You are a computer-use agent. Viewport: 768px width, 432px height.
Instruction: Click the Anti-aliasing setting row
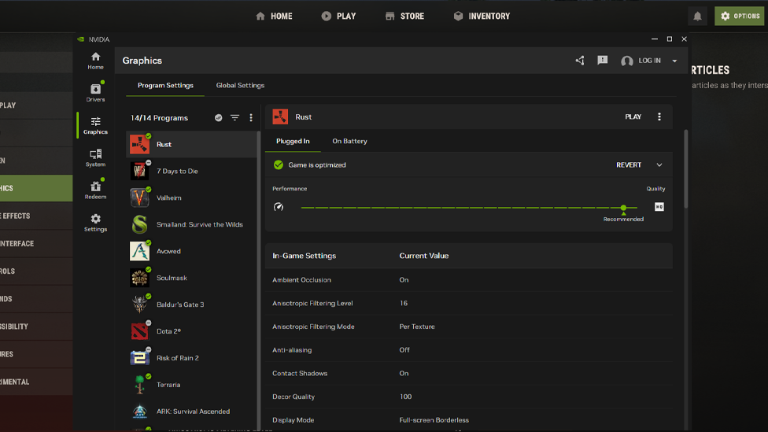[x=469, y=349]
